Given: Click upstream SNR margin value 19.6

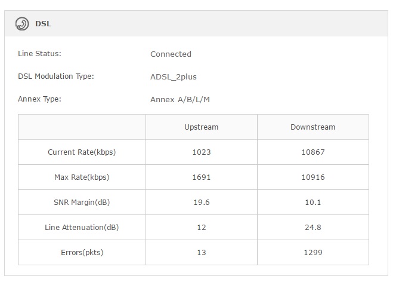Looking at the screenshot, I should click(202, 203).
